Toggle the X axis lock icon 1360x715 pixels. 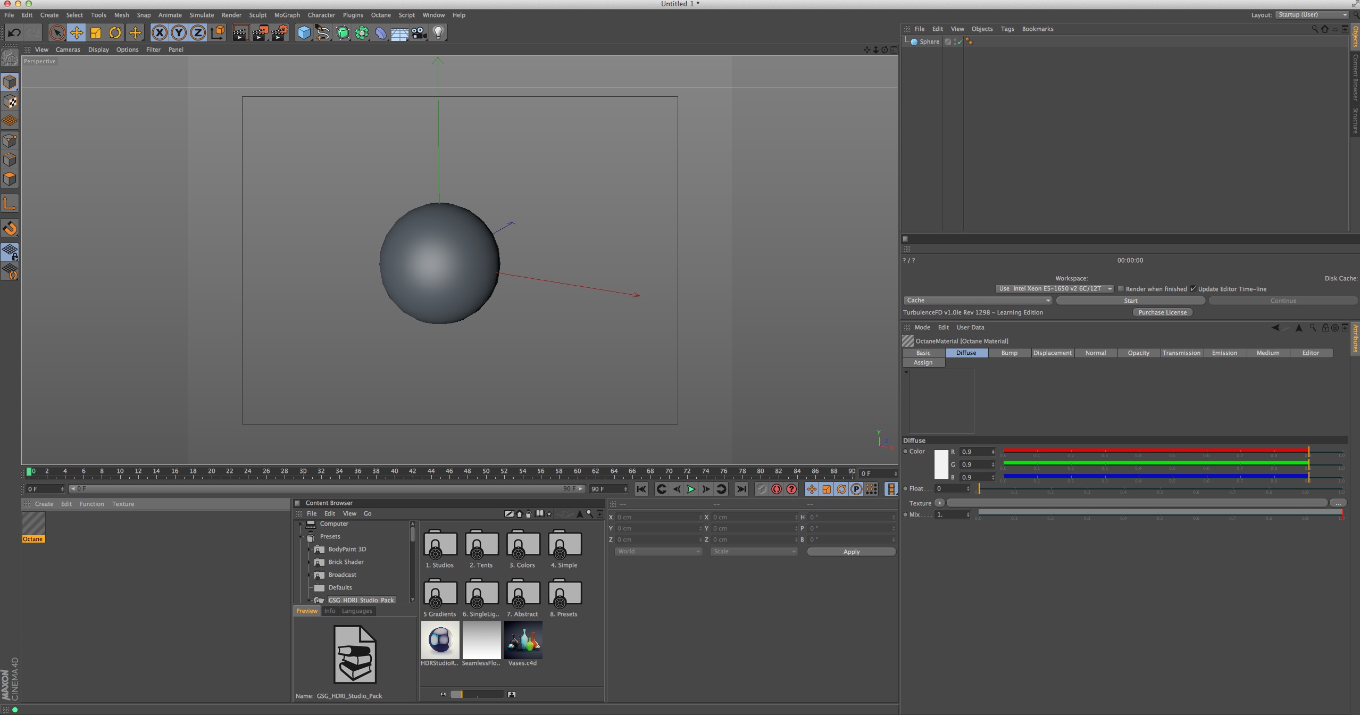coord(159,33)
